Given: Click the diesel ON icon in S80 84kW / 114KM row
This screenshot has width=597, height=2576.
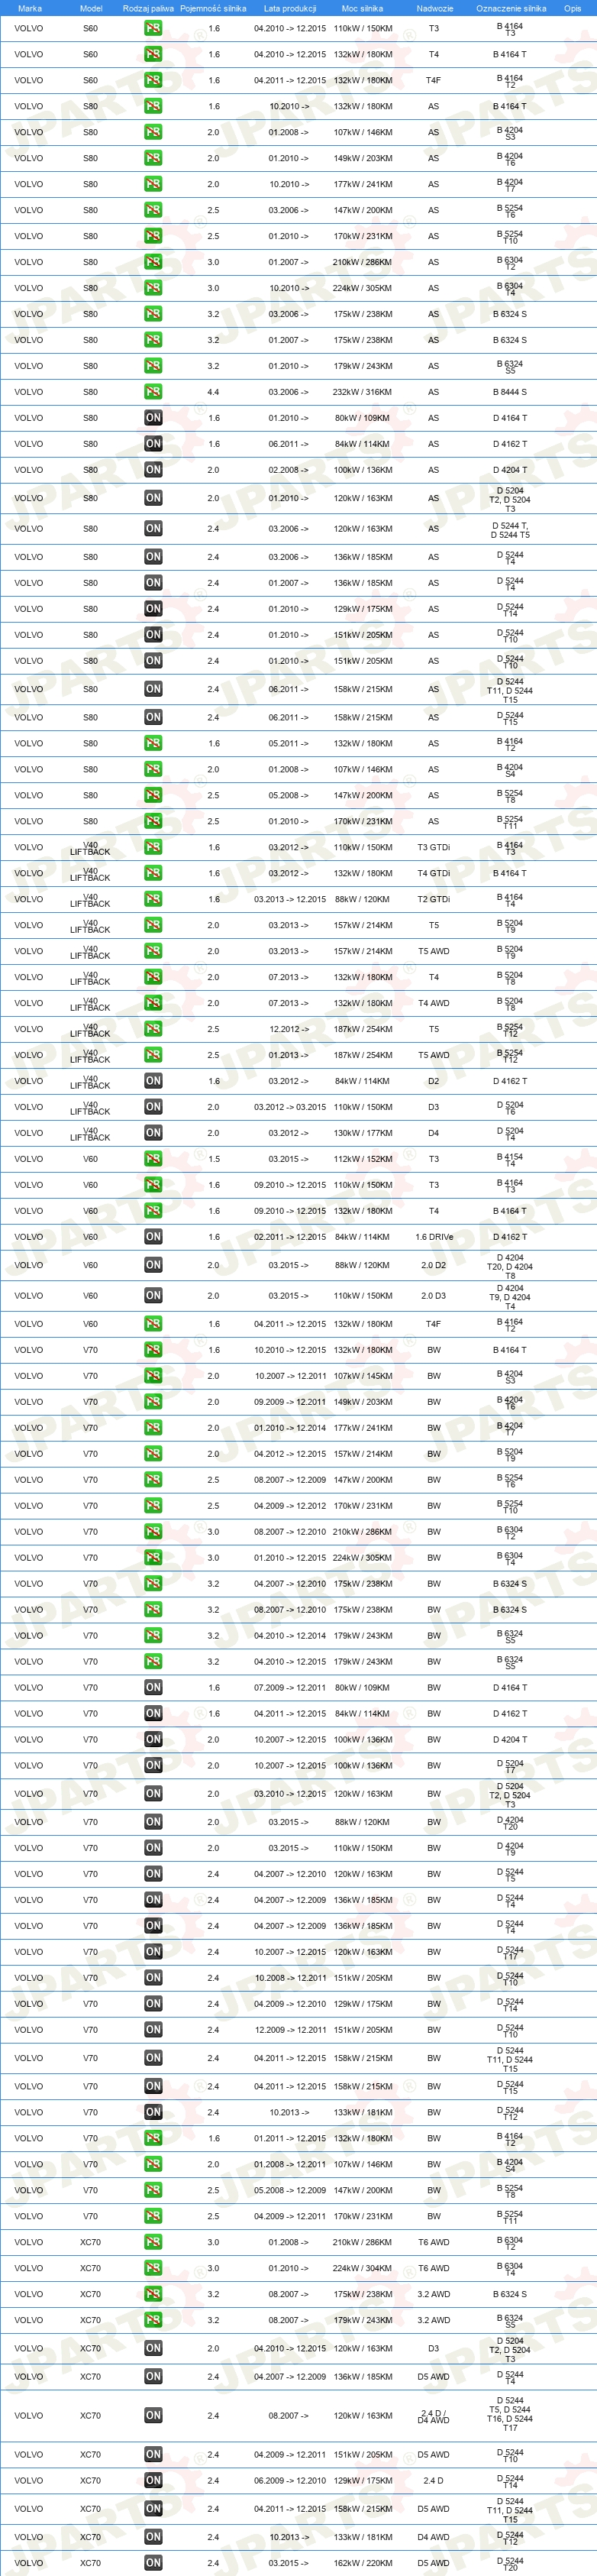Looking at the screenshot, I should 153,444.
